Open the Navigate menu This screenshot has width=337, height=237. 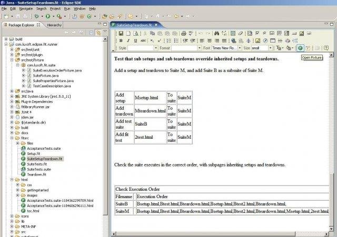(x=26, y=9)
